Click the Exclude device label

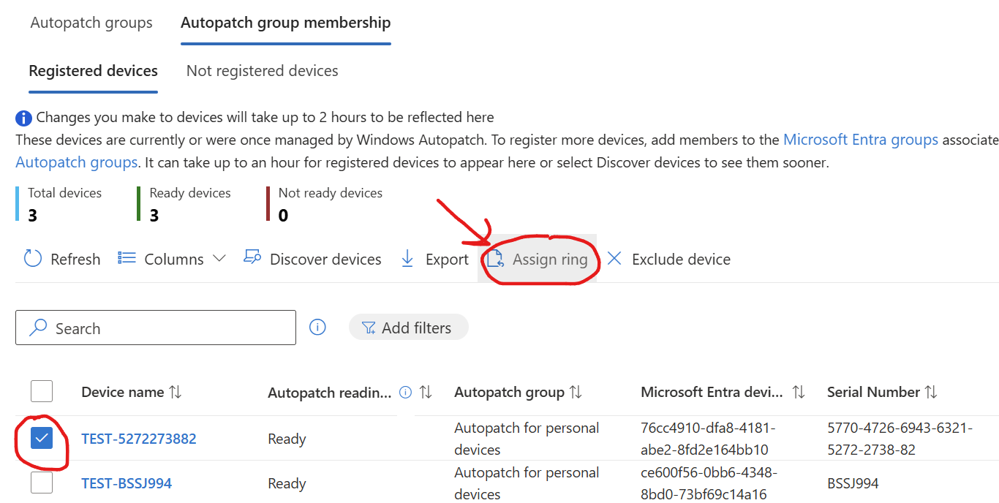pos(681,260)
